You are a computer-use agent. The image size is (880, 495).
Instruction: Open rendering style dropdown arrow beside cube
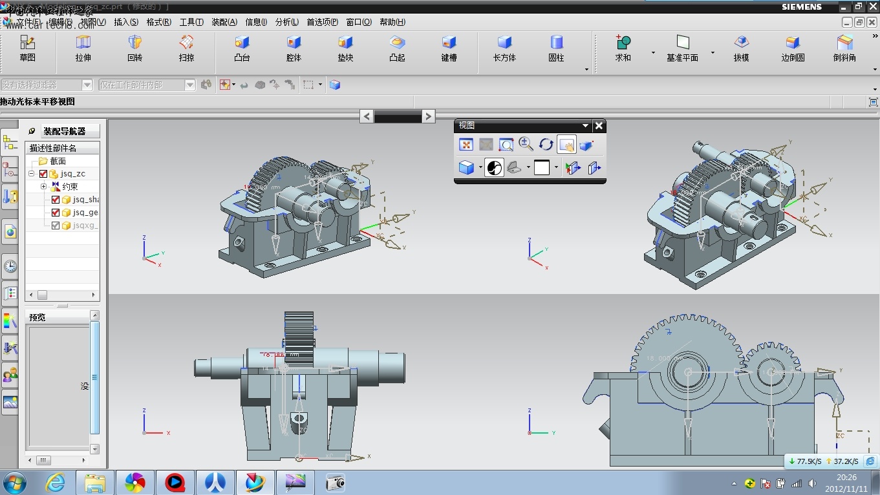[x=480, y=168]
